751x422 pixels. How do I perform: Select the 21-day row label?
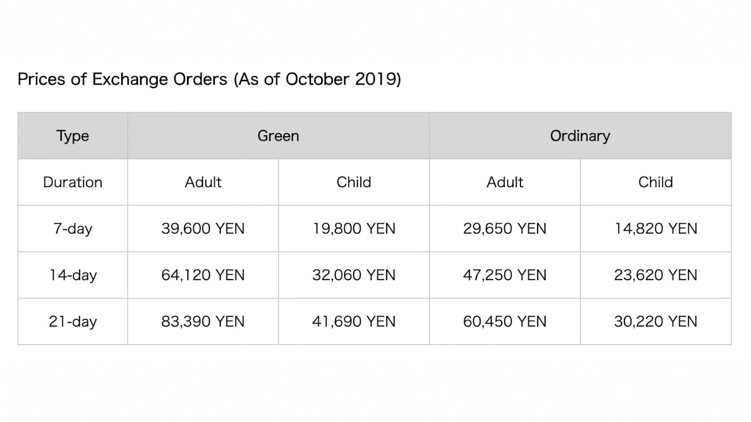(x=73, y=322)
